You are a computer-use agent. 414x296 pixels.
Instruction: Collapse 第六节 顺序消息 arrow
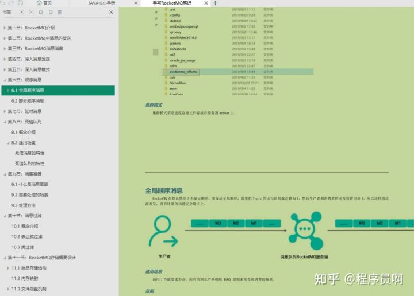5,80
